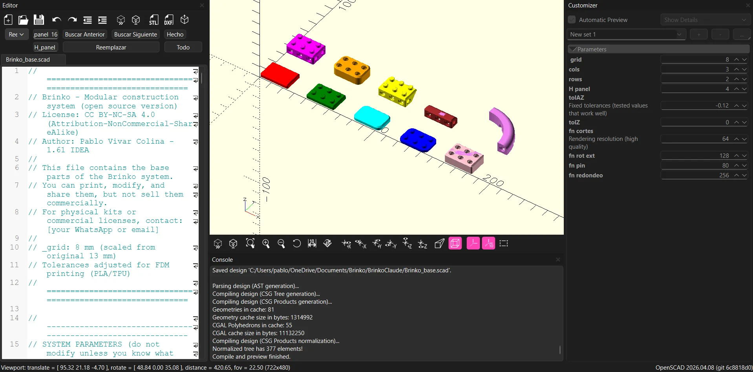Reset the 3D view
This screenshot has height=372, width=753.
point(297,244)
